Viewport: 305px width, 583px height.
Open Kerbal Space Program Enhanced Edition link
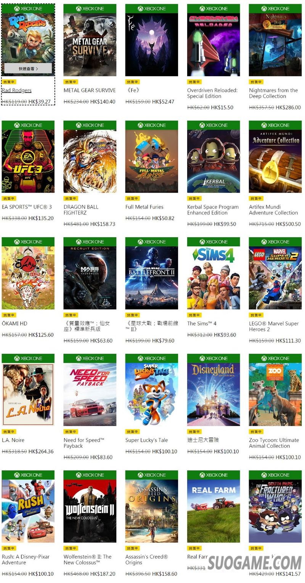(x=213, y=210)
